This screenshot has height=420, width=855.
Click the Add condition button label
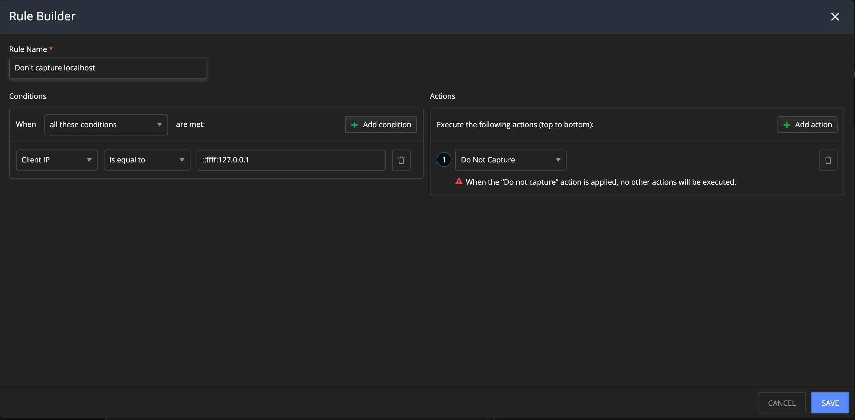click(387, 125)
